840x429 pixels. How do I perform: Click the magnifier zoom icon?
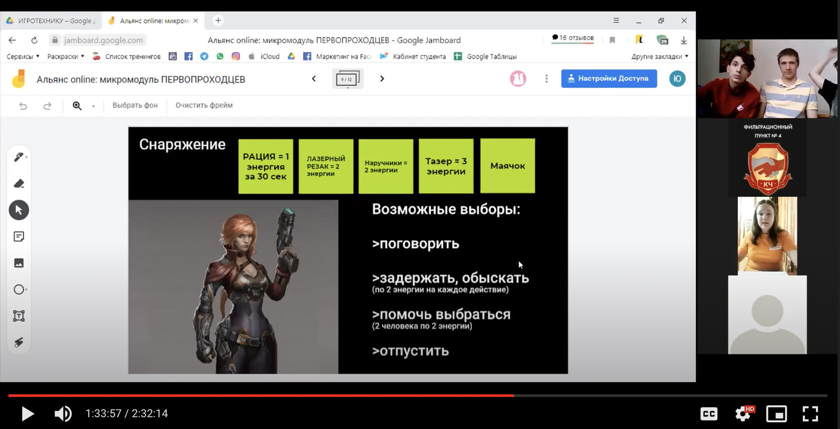77,105
